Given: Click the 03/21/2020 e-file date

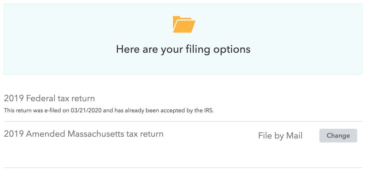Looking at the screenshot, I should click(89, 110).
